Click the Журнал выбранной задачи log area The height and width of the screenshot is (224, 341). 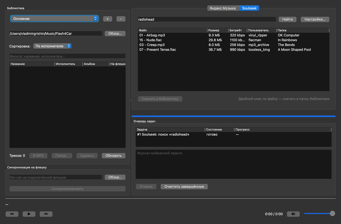[234, 164]
